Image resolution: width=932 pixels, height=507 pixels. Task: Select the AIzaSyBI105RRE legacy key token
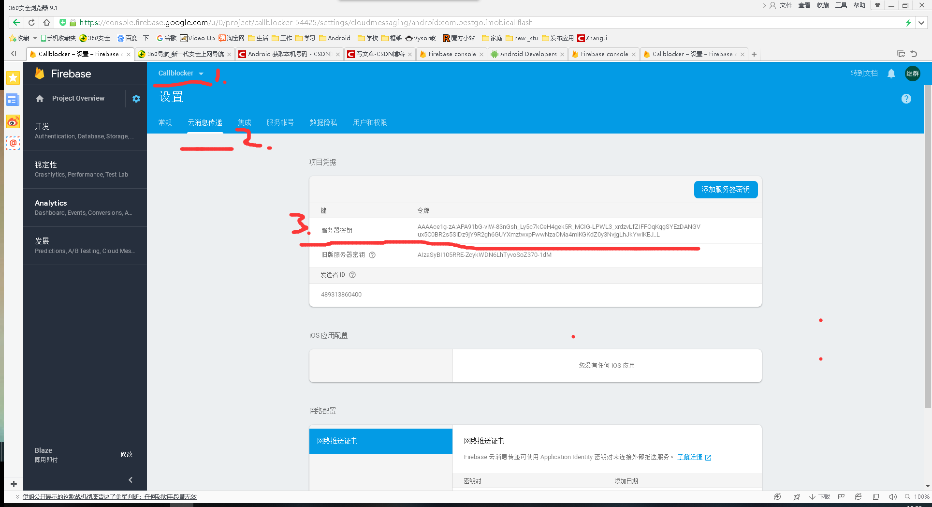484,255
